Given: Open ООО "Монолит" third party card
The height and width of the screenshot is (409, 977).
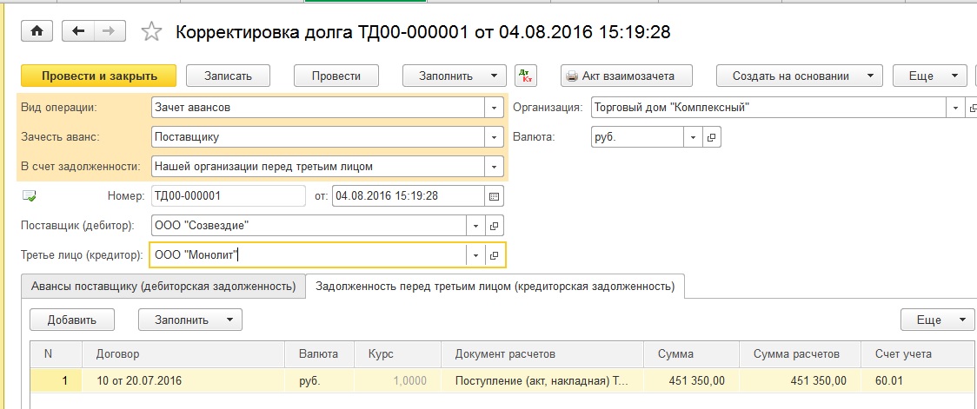Looking at the screenshot, I should click(494, 255).
